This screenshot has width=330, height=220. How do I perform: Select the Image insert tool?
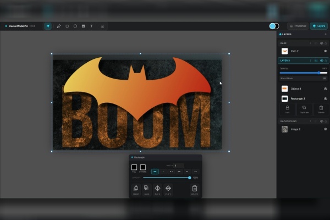coord(84,26)
